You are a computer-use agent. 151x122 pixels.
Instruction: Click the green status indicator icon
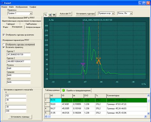coord(63,90)
